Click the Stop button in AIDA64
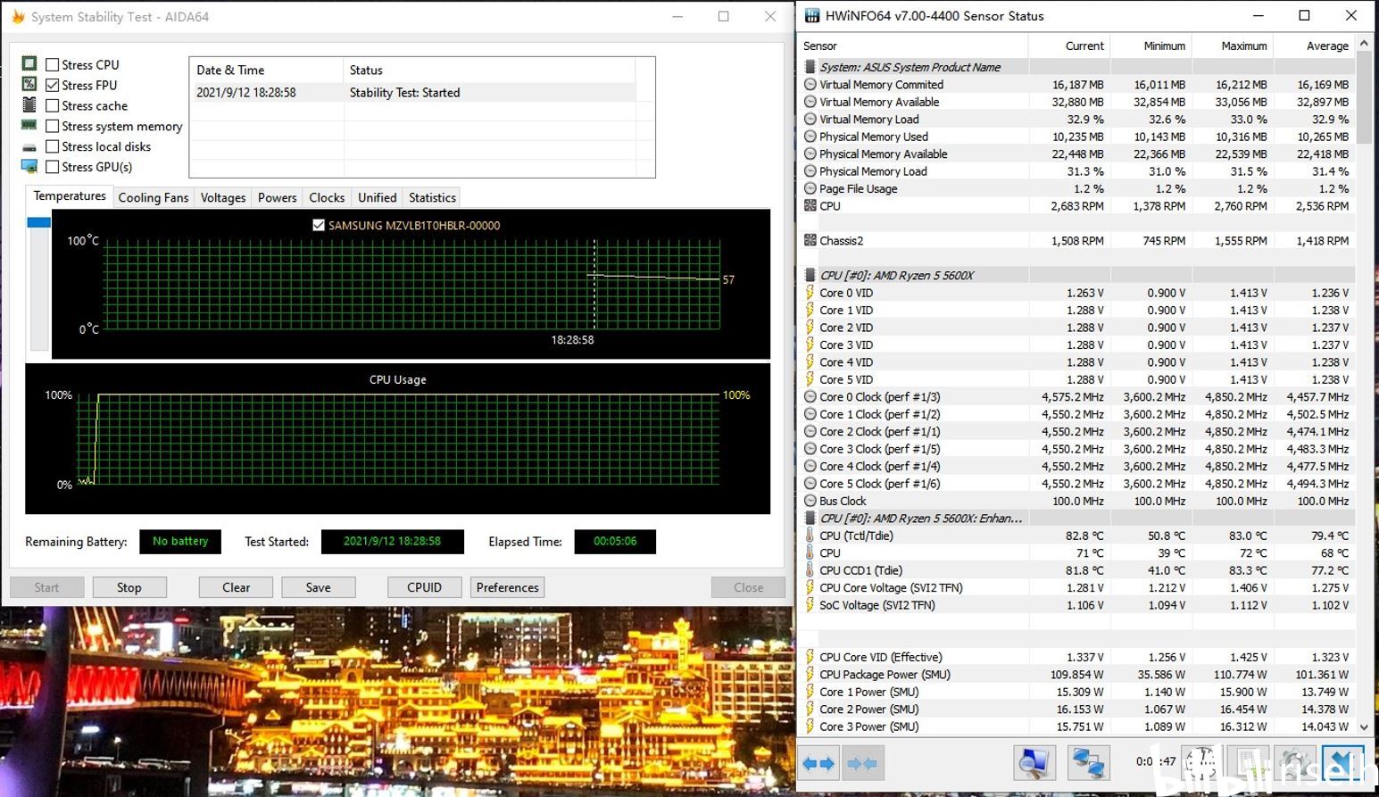This screenshot has height=797, width=1379. click(x=129, y=587)
